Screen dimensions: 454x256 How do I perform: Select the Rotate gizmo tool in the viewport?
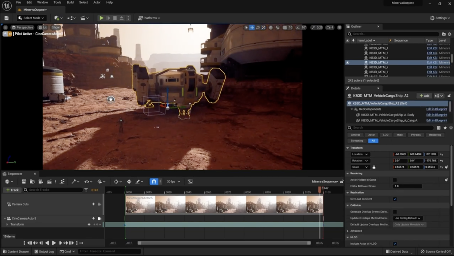tap(258, 28)
